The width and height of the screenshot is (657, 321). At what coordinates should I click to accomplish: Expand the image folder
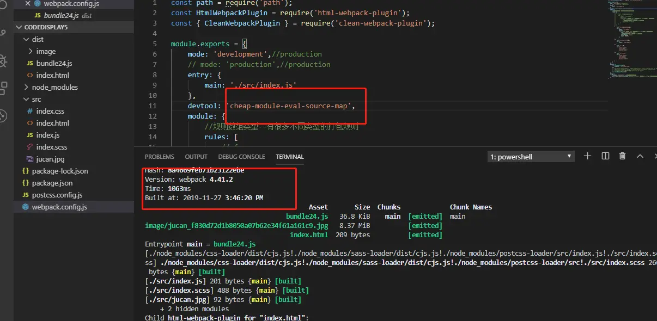(x=74, y=51)
